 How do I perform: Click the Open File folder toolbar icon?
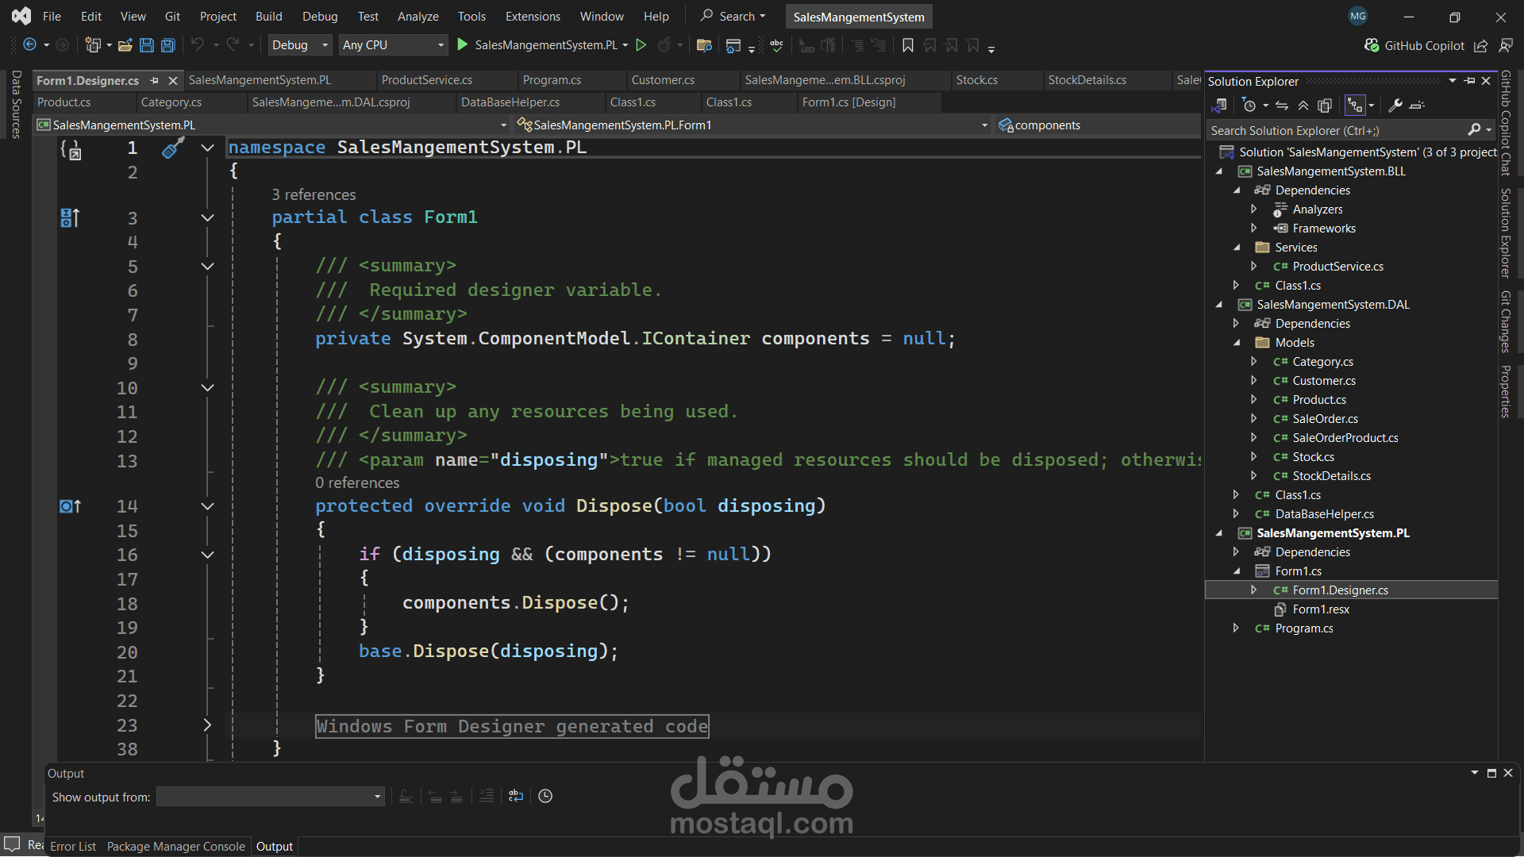click(125, 45)
